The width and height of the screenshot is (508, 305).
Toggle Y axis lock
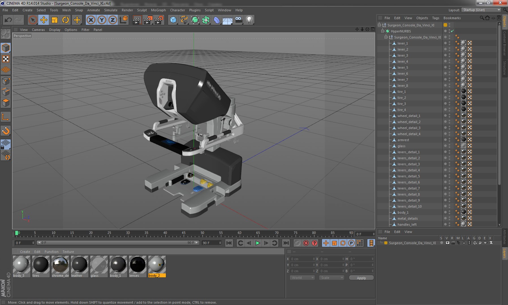coord(102,20)
